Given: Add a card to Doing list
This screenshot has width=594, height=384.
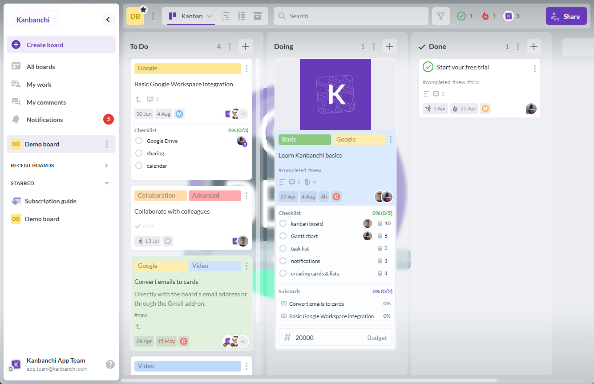Looking at the screenshot, I should [390, 46].
